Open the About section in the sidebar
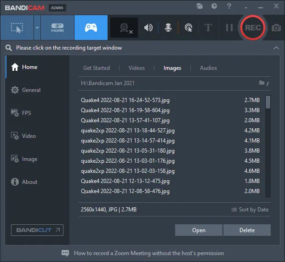 (x=38, y=182)
